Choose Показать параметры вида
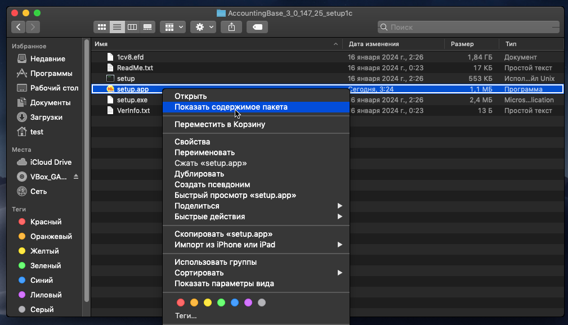This screenshot has width=568, height=325. pyautogui.click(x=256, y=283)
